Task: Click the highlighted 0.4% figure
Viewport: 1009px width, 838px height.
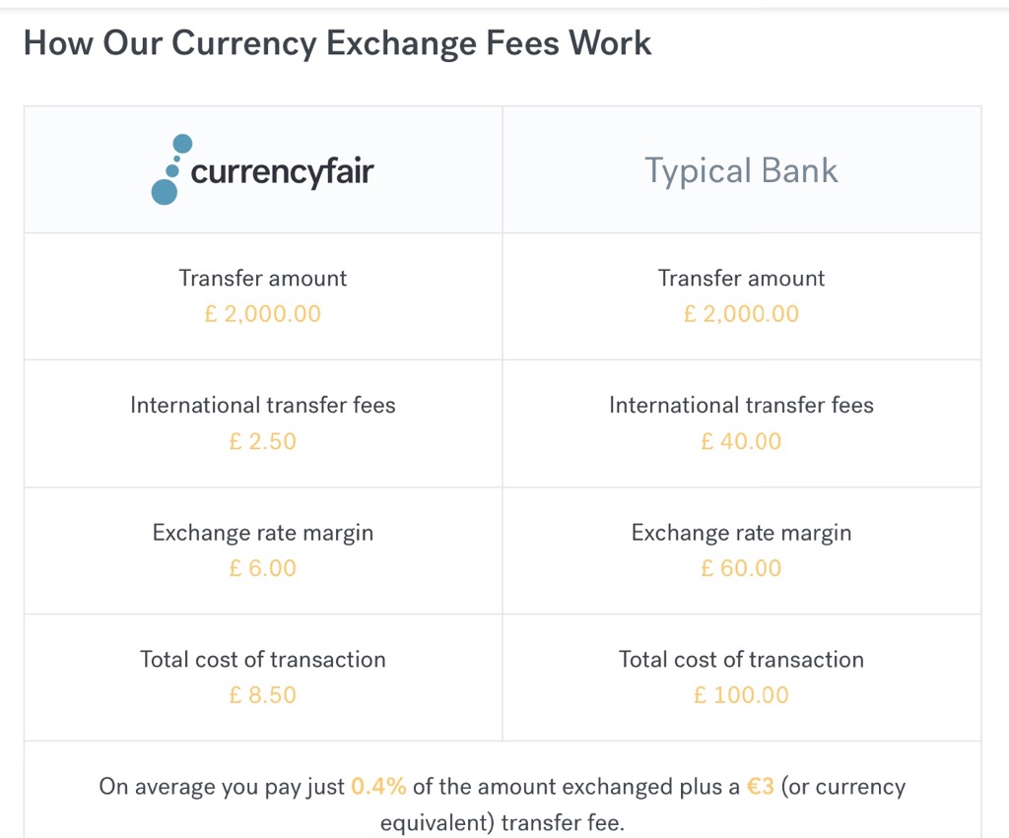Action: (x=378, y=786)
